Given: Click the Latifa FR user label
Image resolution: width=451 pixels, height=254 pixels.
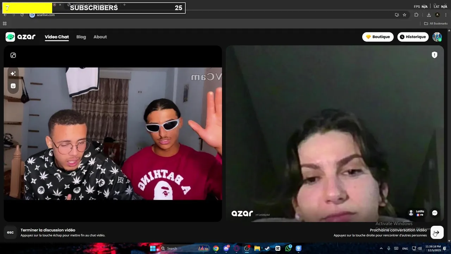Looking at the screenshot, I should tap(416, 213).
